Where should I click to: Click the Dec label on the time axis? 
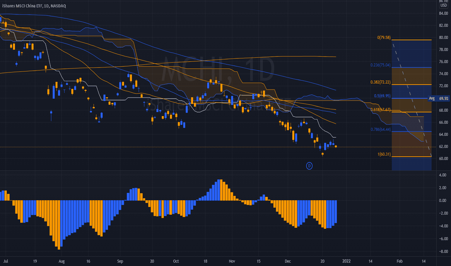click(288, 261)
